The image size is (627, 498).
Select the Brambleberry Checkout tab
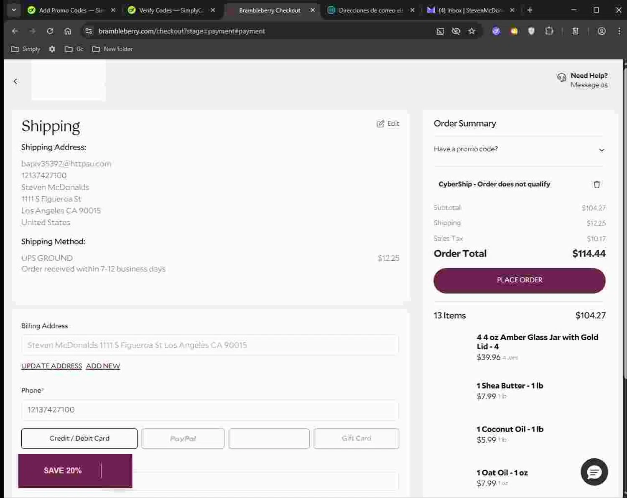(269, 10)
